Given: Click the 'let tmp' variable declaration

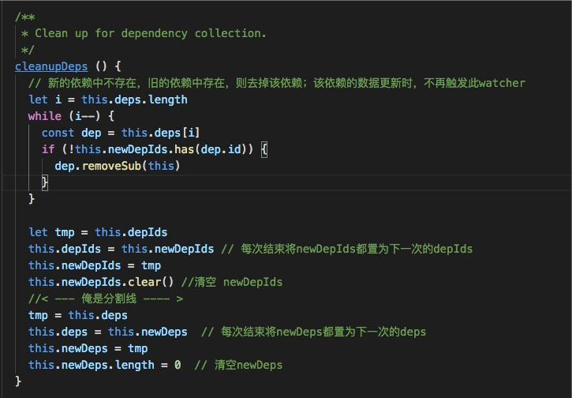Looking at the screenshot, I should pyautogui.click(x=51, y=232).
